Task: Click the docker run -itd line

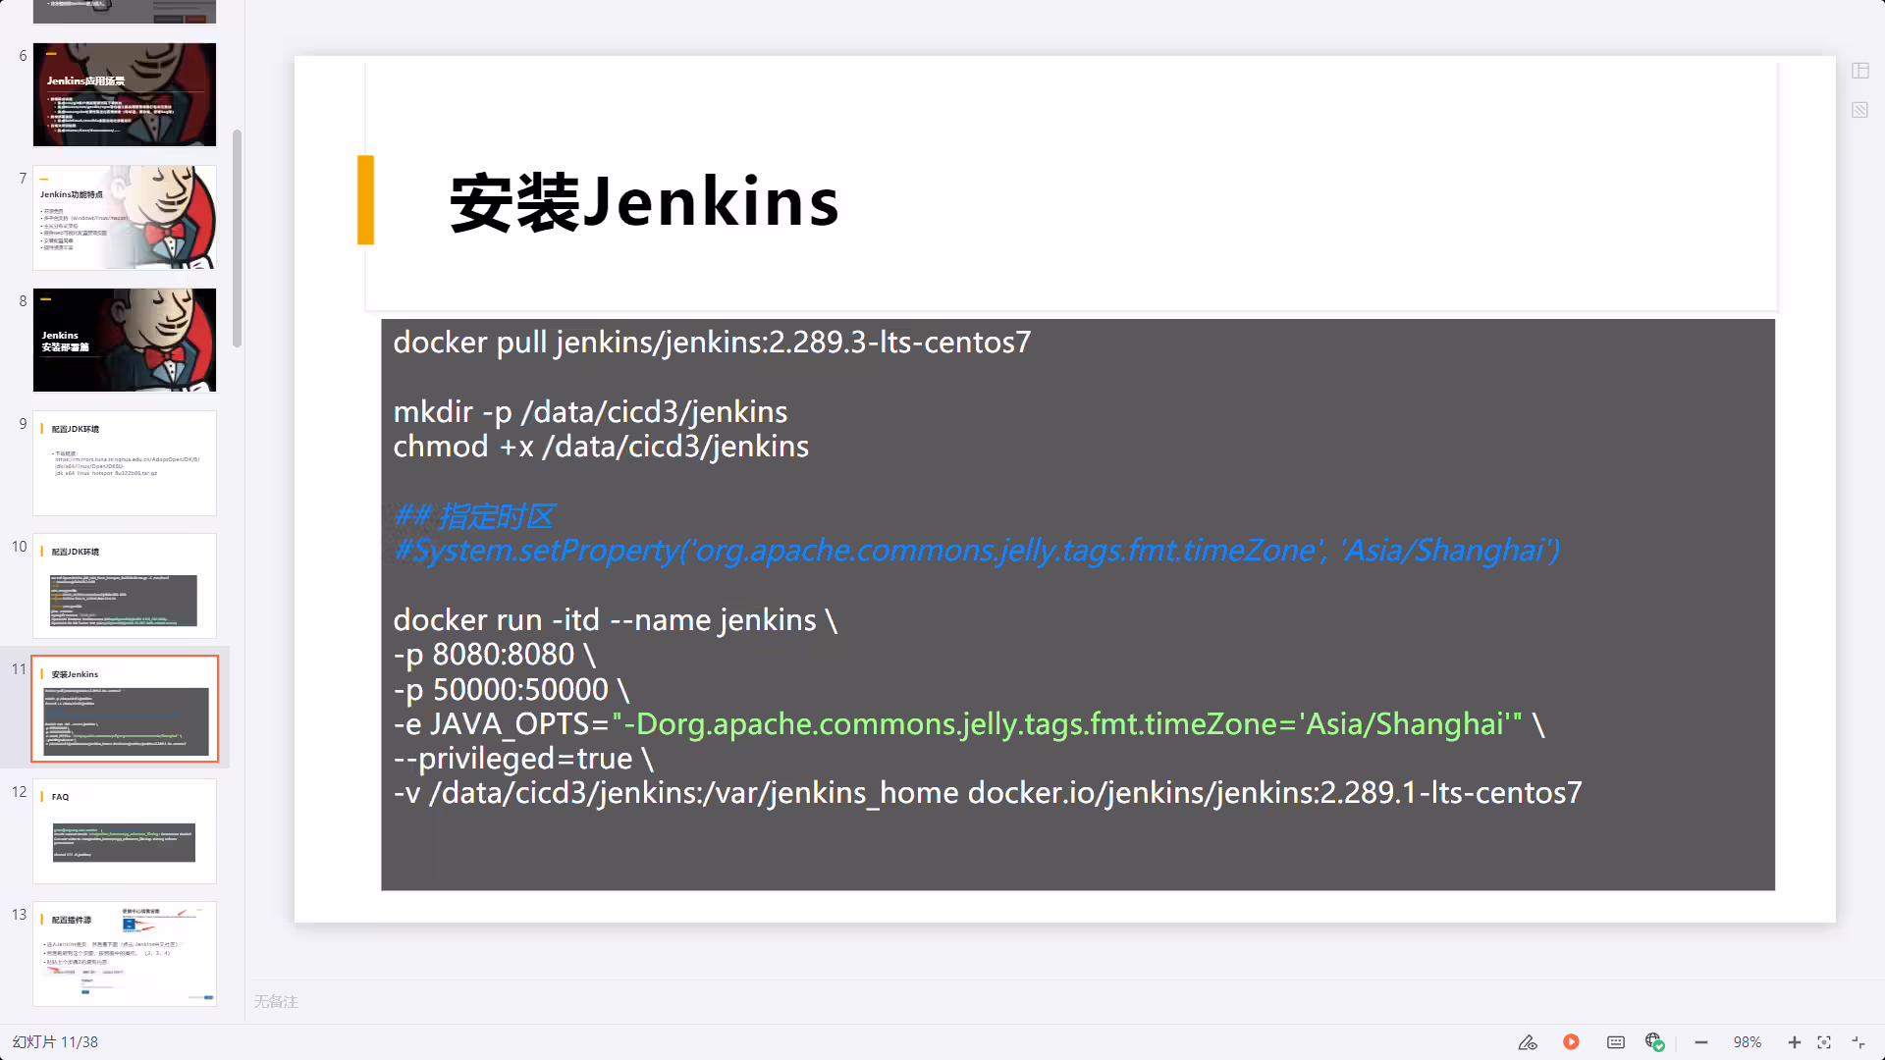Action: (615, 620)
